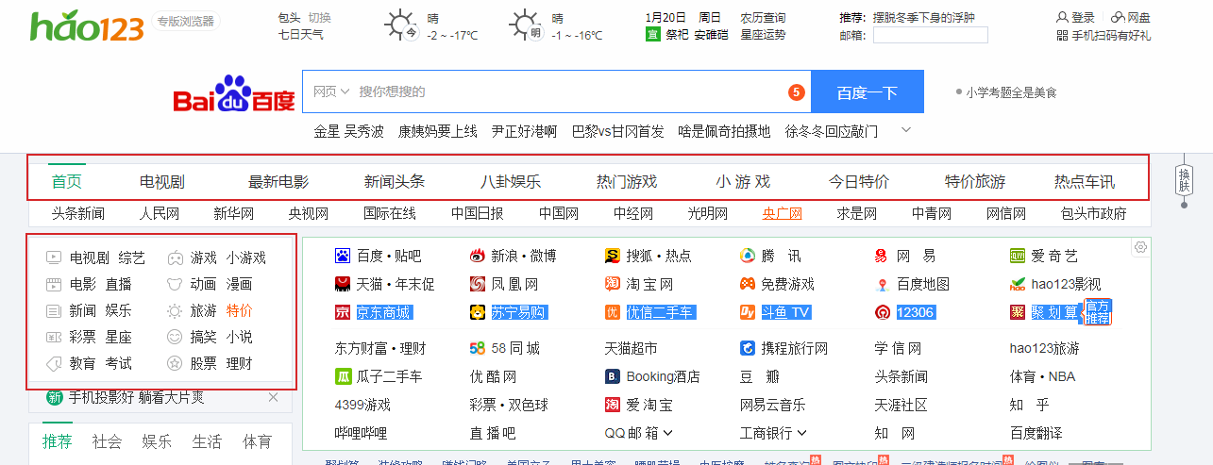Expand more hot search topics chevron
Image resolution: width=1213 pixels, height=465 pixels.
(907, 129)
